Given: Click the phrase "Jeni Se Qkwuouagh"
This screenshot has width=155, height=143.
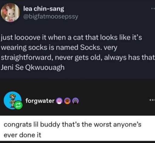Looking at the screenshot, I should (32, 68).
